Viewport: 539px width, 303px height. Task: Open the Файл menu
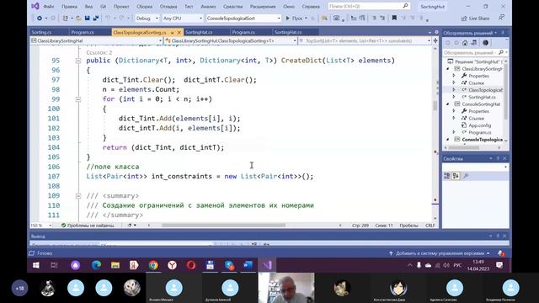coord(49,7)
